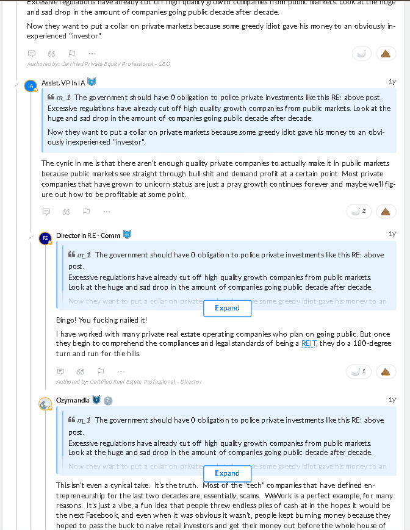
Task: Click the reply icon under the CEO's comment
Action: coord(32,54)
